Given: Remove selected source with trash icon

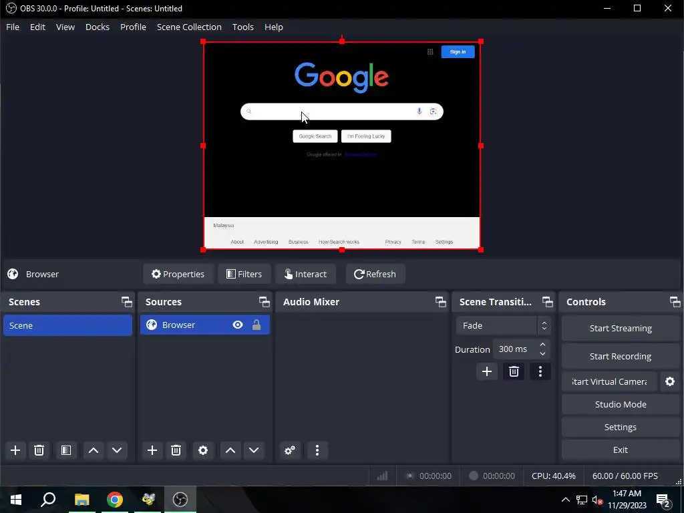Looking at the screenshot, I should click(x=176, y=450).
